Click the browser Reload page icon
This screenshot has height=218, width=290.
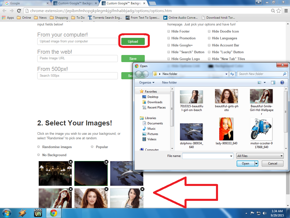point(19,11)
